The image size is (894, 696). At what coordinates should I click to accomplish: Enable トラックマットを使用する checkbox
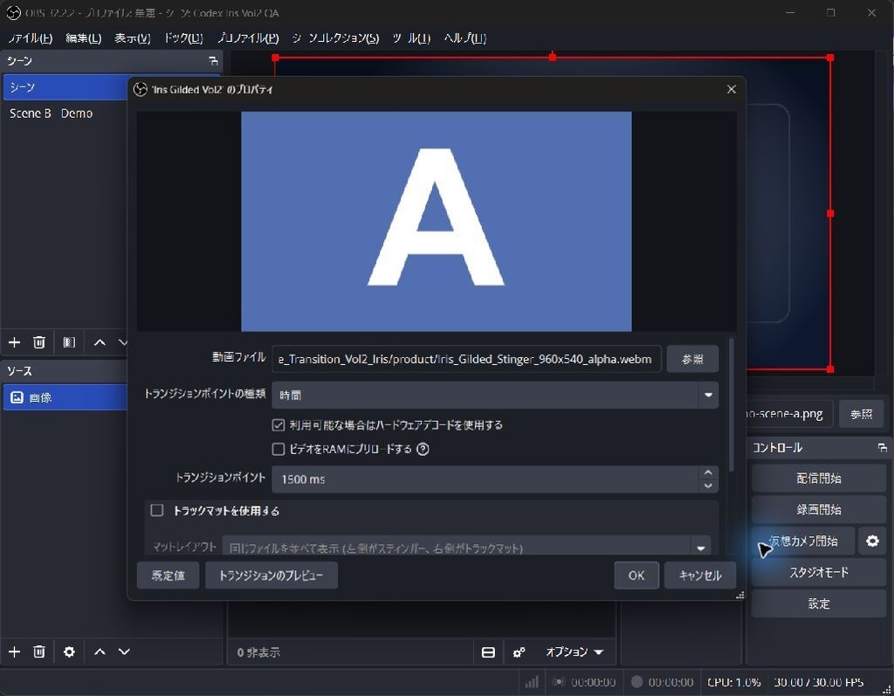(x=157, y=510)
